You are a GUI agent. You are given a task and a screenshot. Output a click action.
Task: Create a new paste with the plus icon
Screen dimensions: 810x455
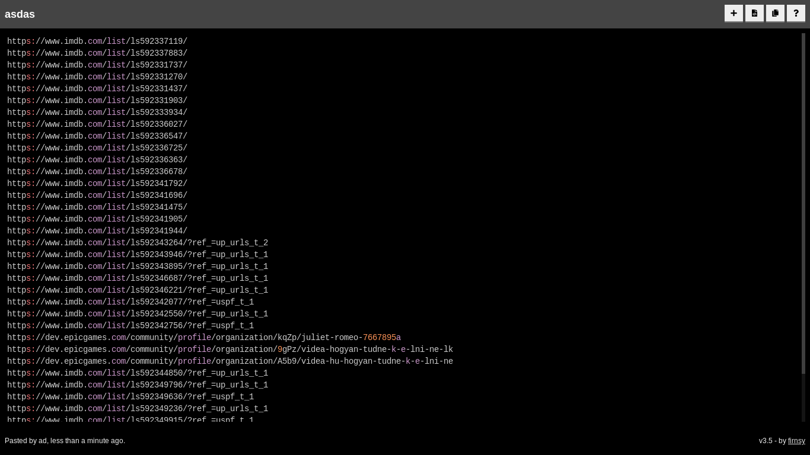pyautogui.click(x=734, y=13)
